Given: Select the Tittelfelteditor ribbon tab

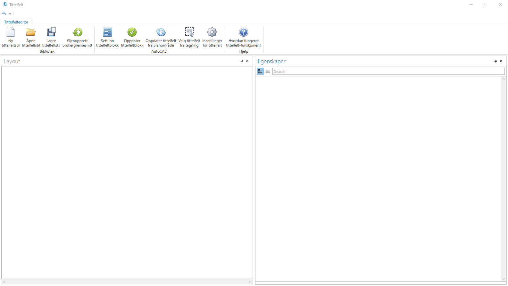Looking at the screenshot, I should tap(16, 22).
